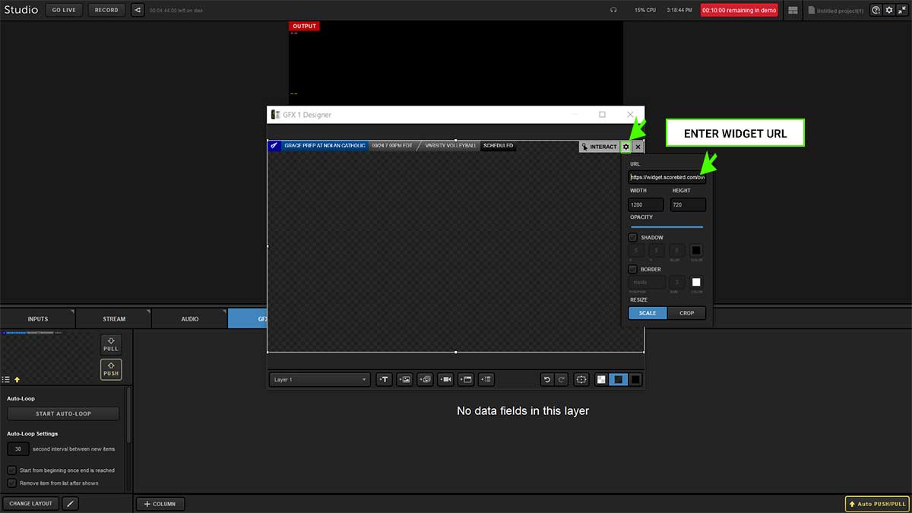Open the help icon in top bar
This screenshot has height=513, width=912.
click(876, 10)
